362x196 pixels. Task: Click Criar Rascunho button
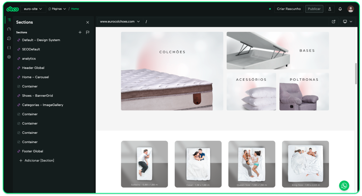click(x=289, y=9)
